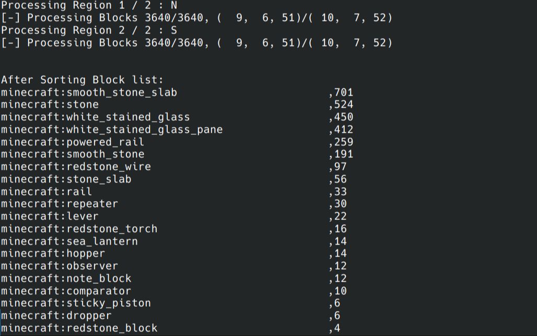The image size is (537, 336).
Task: Click the minecraft:dropper line
Action: pyautogui.click(x=56, y=316)
